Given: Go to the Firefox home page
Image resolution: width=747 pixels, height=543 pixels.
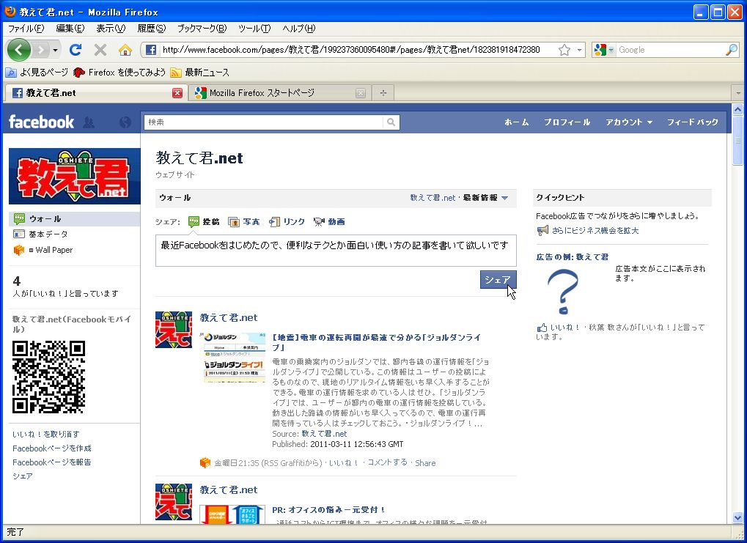Looking at the screenshot, I should pos(125,50).
